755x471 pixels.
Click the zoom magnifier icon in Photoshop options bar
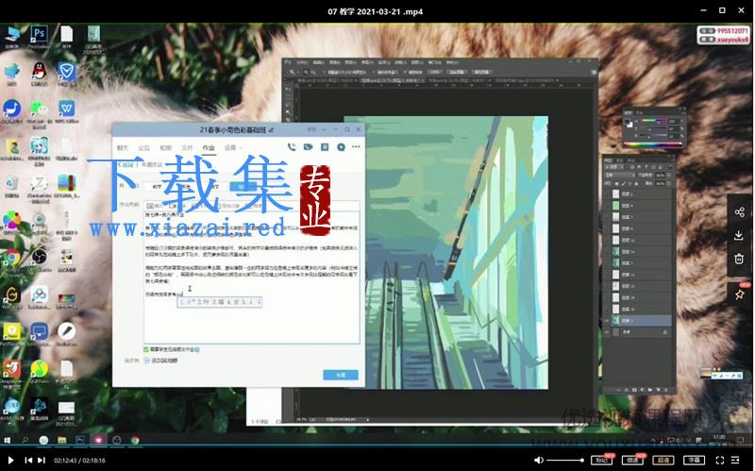click(x=292, y=72)
